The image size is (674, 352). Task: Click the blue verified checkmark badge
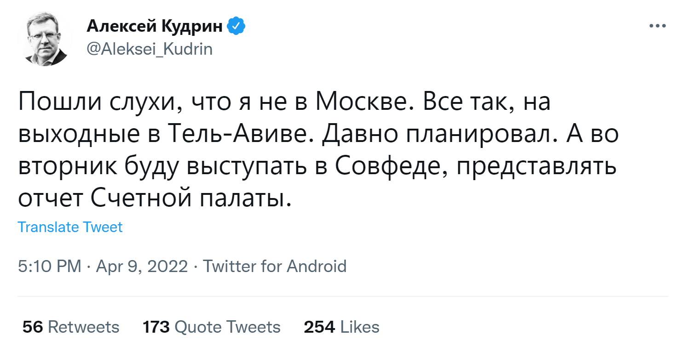[x=236, y=27]
